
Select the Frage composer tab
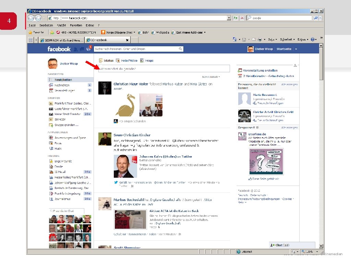coord(147,60)
